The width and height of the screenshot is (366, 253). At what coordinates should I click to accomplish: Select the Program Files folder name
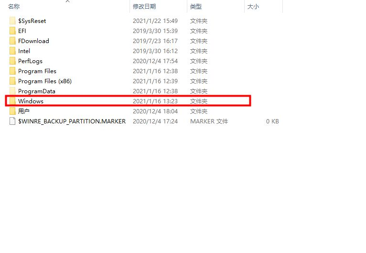tap(37, 71)
